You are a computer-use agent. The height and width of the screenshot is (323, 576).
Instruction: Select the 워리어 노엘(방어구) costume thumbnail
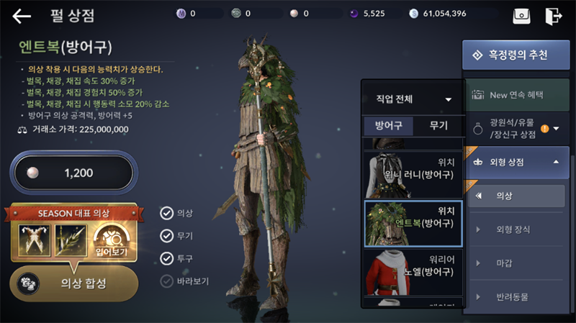tap(413, 273)
